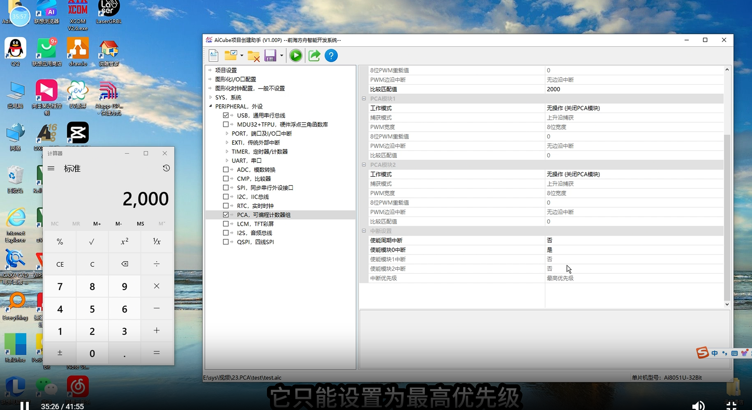Click the green export arrow icon
Viewport: 752px width, 410px height.
(x=314, y=55)
